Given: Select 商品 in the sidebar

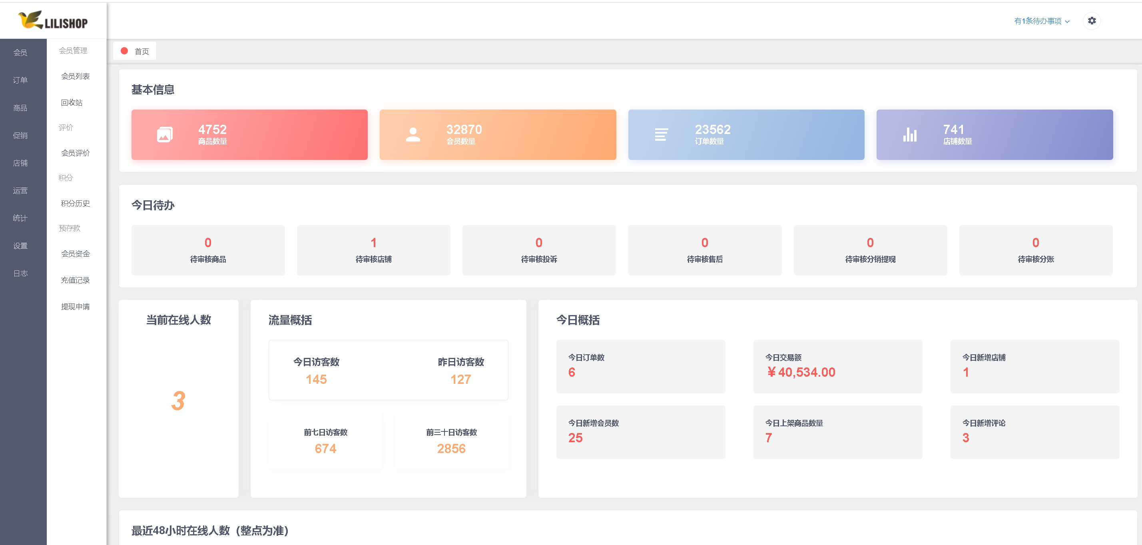Looking at the screenshot, I should pyautogui.click(x=20, y=108).
